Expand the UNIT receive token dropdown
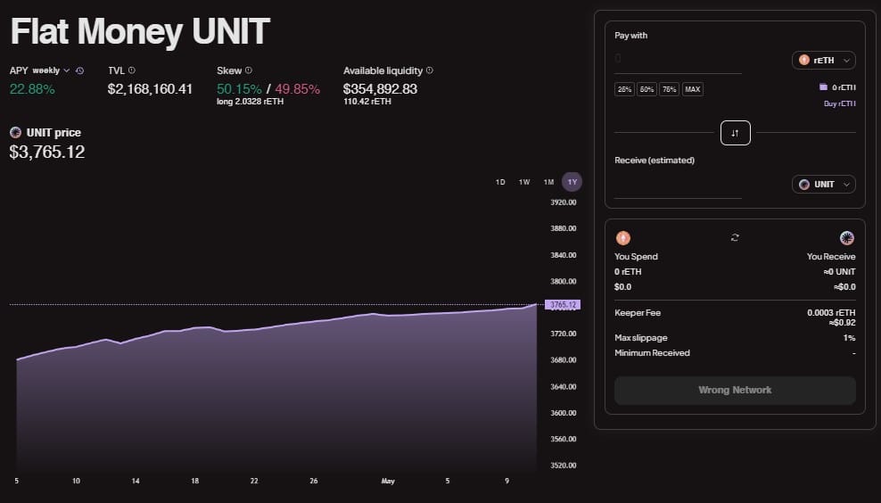Screen dimensions: 881x503 tap(823, 184)
